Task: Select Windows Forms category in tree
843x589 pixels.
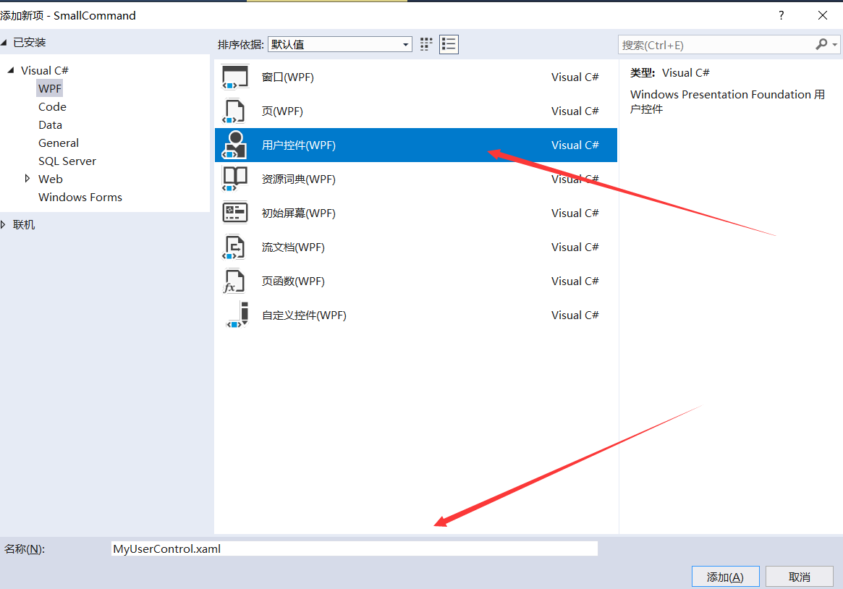Action: click(80, 198)
